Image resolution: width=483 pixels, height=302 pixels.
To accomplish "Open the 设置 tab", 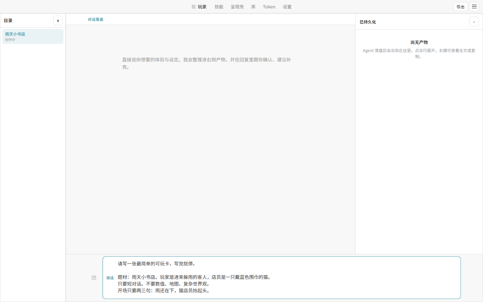I will pos(287,7).
